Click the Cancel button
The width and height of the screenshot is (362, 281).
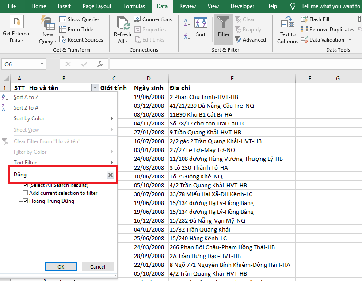pyautogui.click(x=98, y=266)
